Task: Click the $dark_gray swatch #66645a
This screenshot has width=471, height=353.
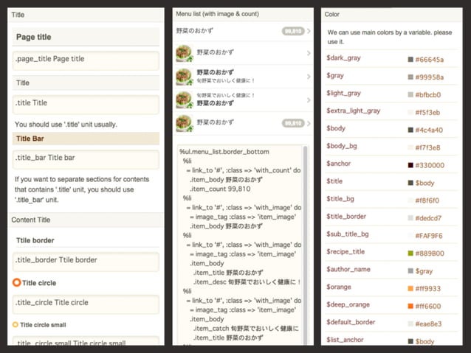Action: tap(410, 59)
